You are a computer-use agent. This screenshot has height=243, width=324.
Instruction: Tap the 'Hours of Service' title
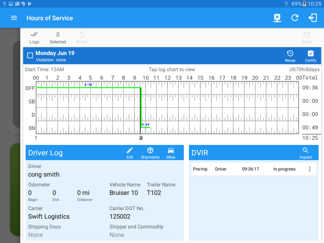point(50,18)
